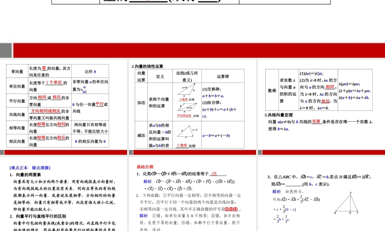Click the '向量运算' column header
Screen dimensions: 385x231
click(x=141, y=76)
